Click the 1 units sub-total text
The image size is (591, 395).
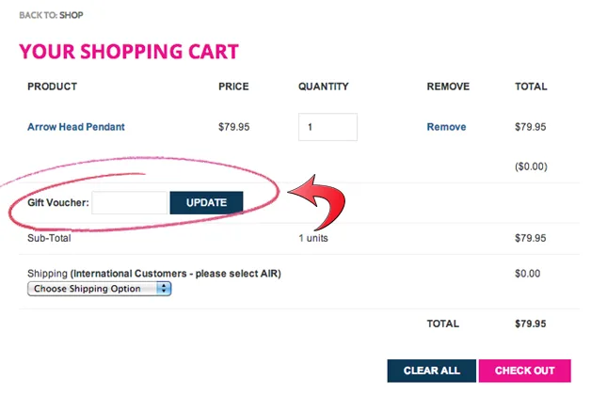click(313, 238)
